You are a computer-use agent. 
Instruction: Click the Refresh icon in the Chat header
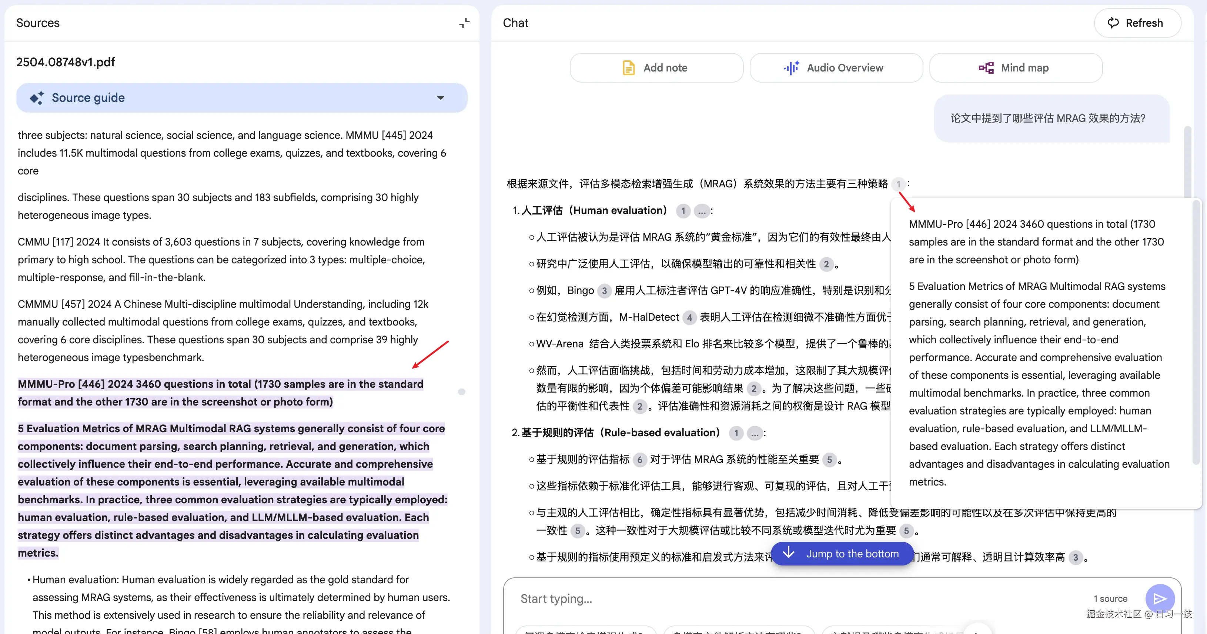coord(1114,23)
